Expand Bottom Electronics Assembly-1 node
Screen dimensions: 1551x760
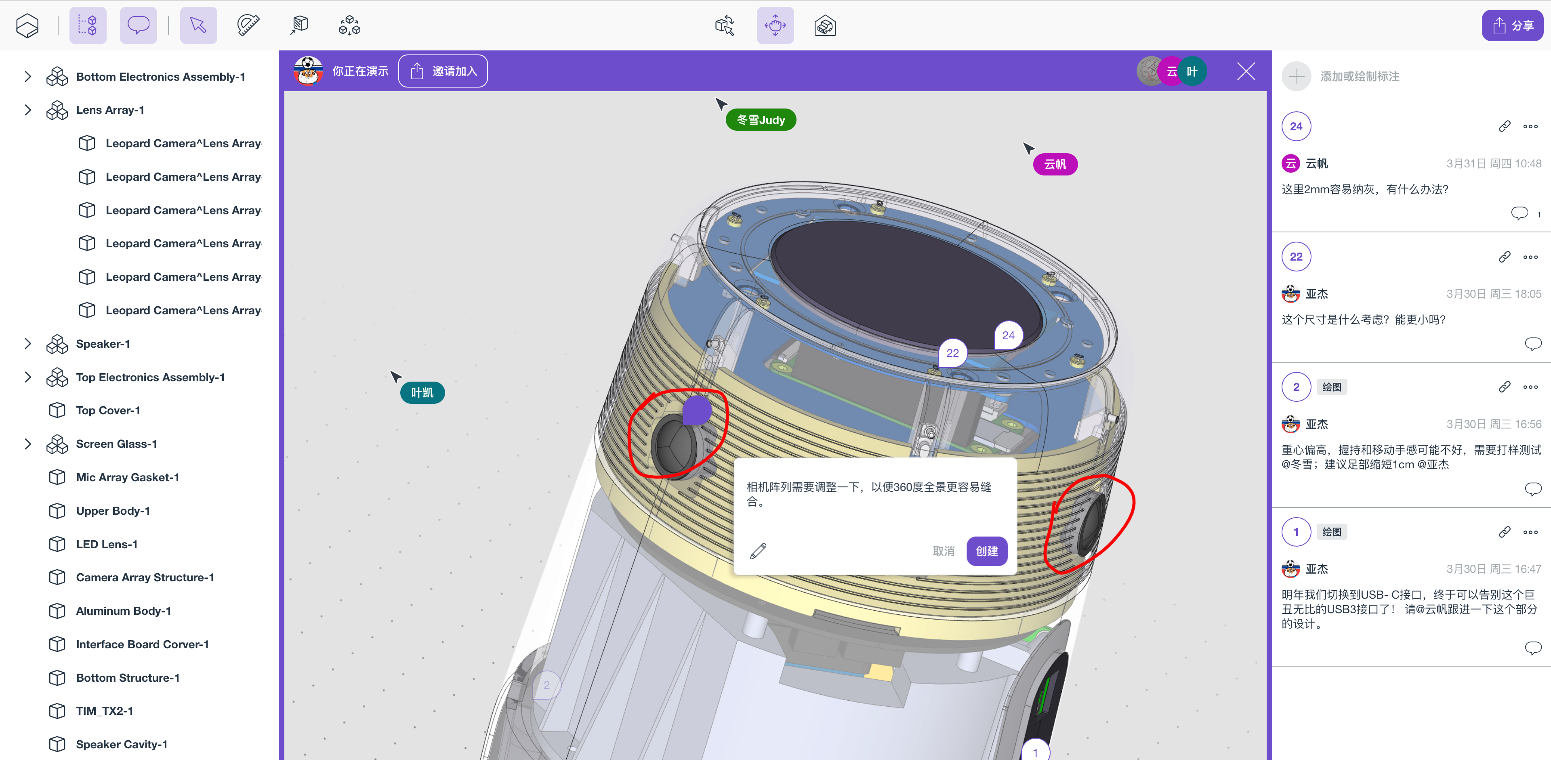[28, 76]
